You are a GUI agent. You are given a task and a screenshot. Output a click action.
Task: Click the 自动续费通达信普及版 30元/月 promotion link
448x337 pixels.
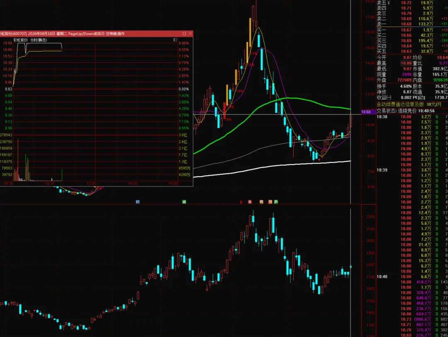click(409, 105)
